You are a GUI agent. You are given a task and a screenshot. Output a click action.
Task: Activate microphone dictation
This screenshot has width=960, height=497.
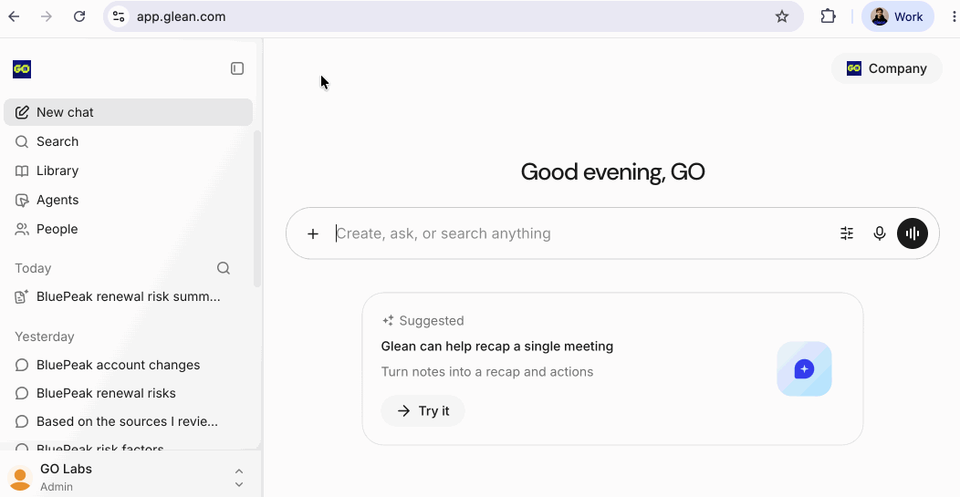pos(879,233)
